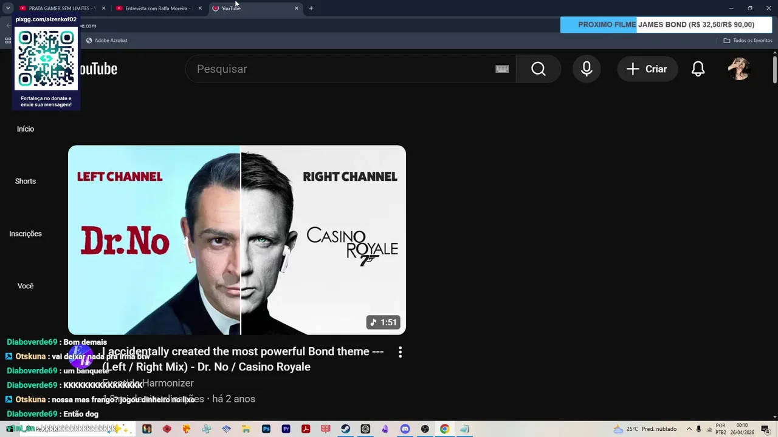Image resolution: width=778 pixels, height=437 pixels.
Task: Open the Windows notification center icon
Action: click(x=765, y=429)
